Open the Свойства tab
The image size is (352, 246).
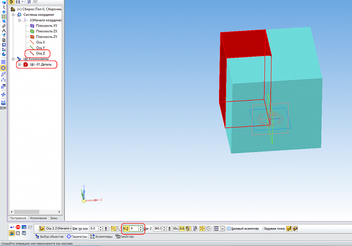[125, 237]
